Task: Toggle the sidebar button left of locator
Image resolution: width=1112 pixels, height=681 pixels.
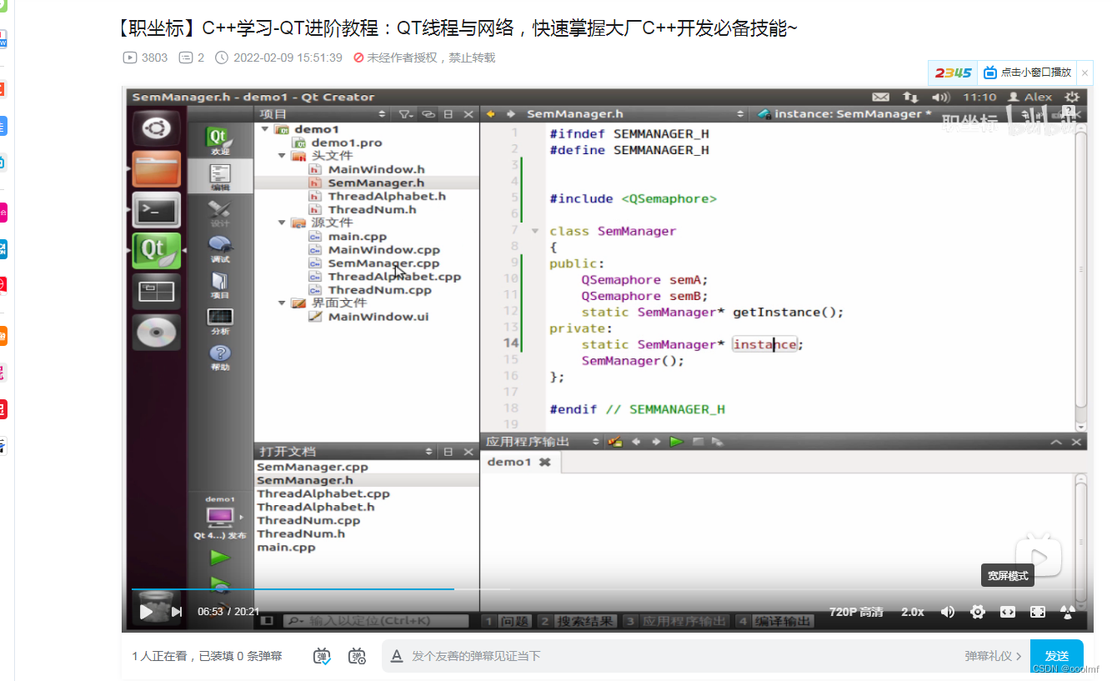Action: pos(267,621)
